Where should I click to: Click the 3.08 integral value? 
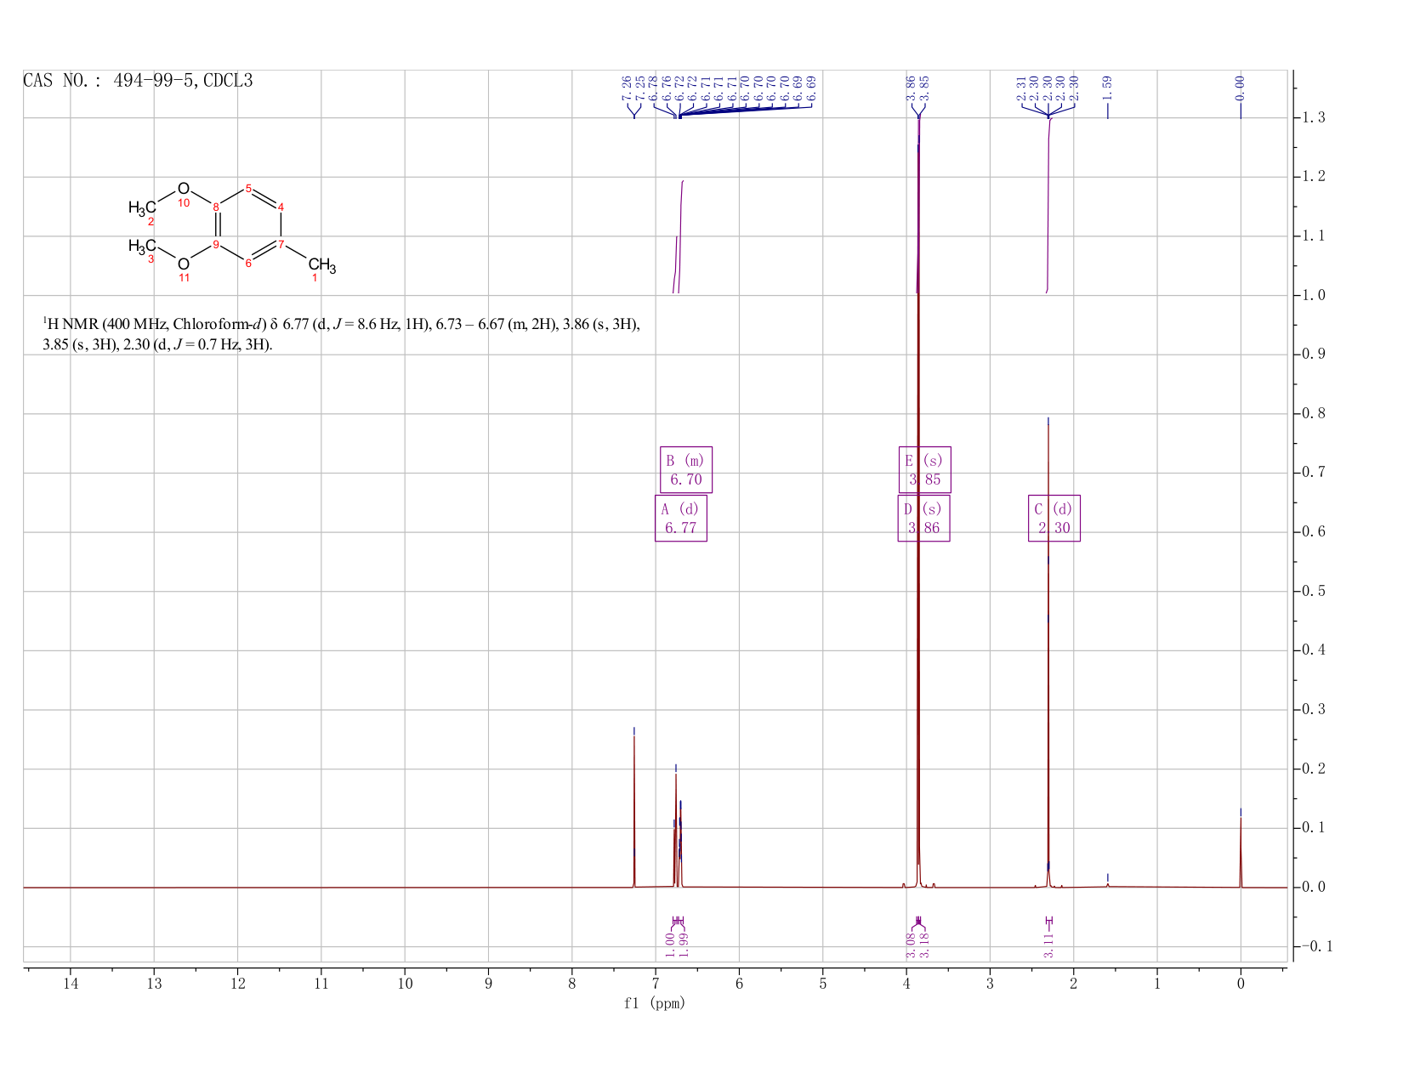(x=911, y=945)
